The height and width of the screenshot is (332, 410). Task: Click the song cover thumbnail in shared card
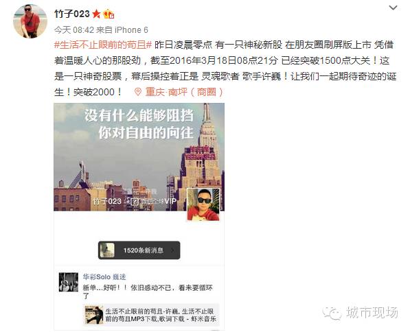pyautogui.click(x=94, y=315)
